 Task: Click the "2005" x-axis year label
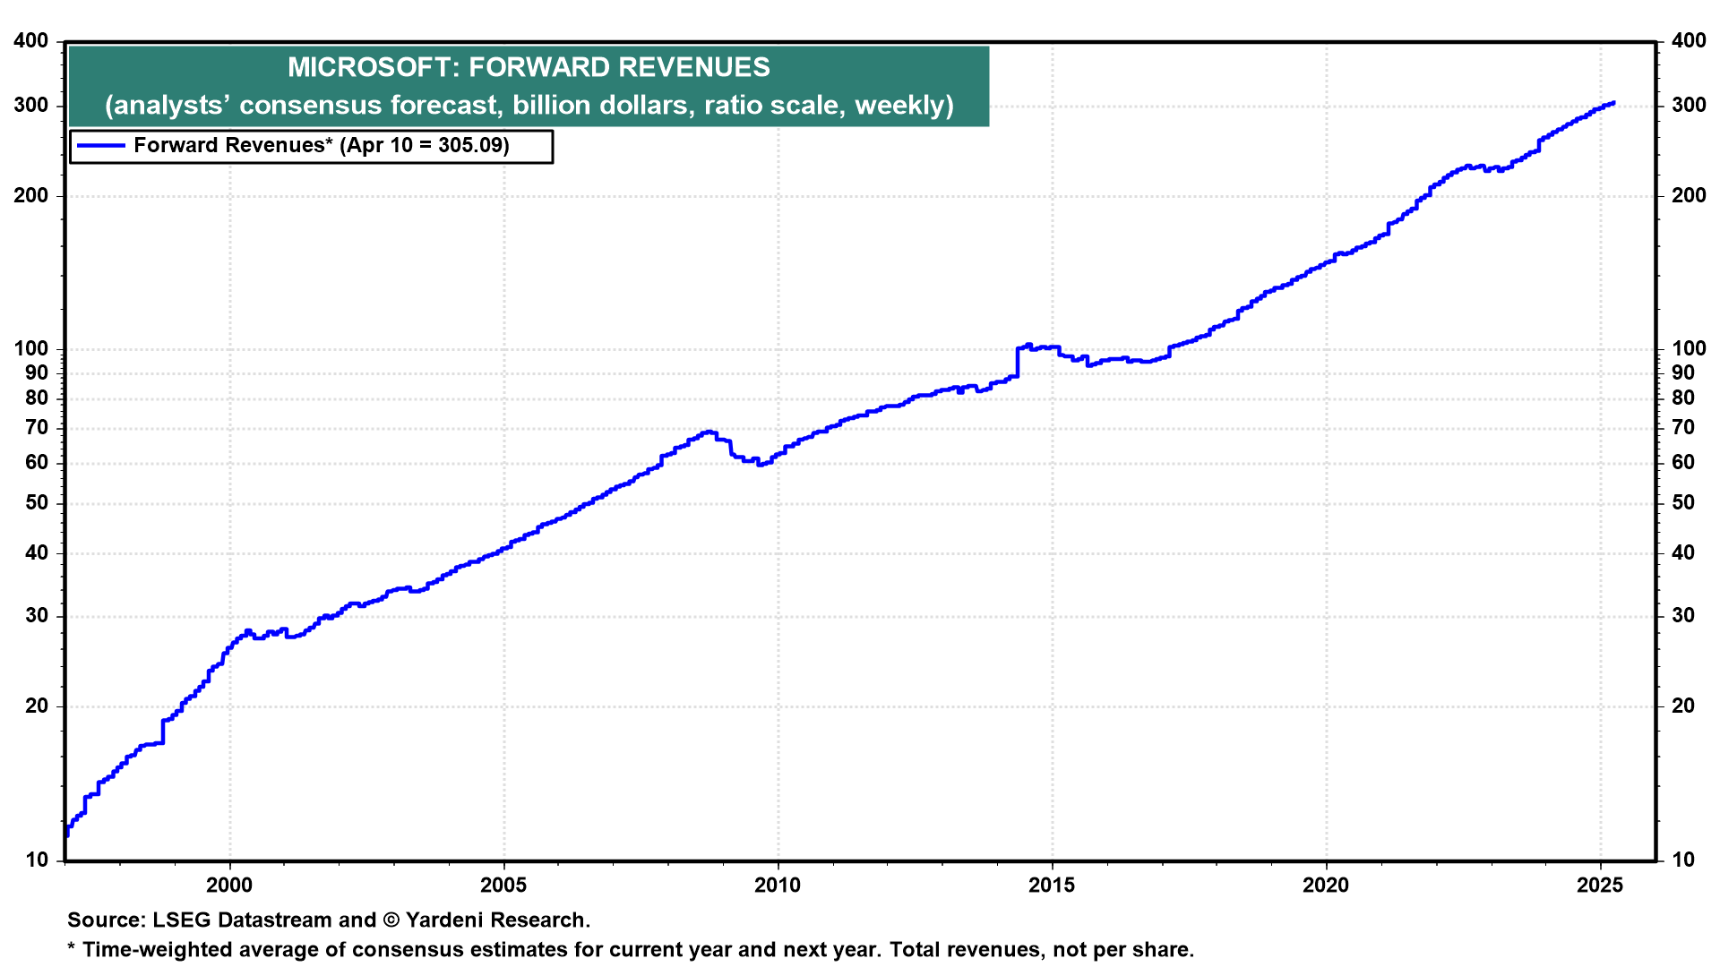pyautogui.click(x=503, y=886)
